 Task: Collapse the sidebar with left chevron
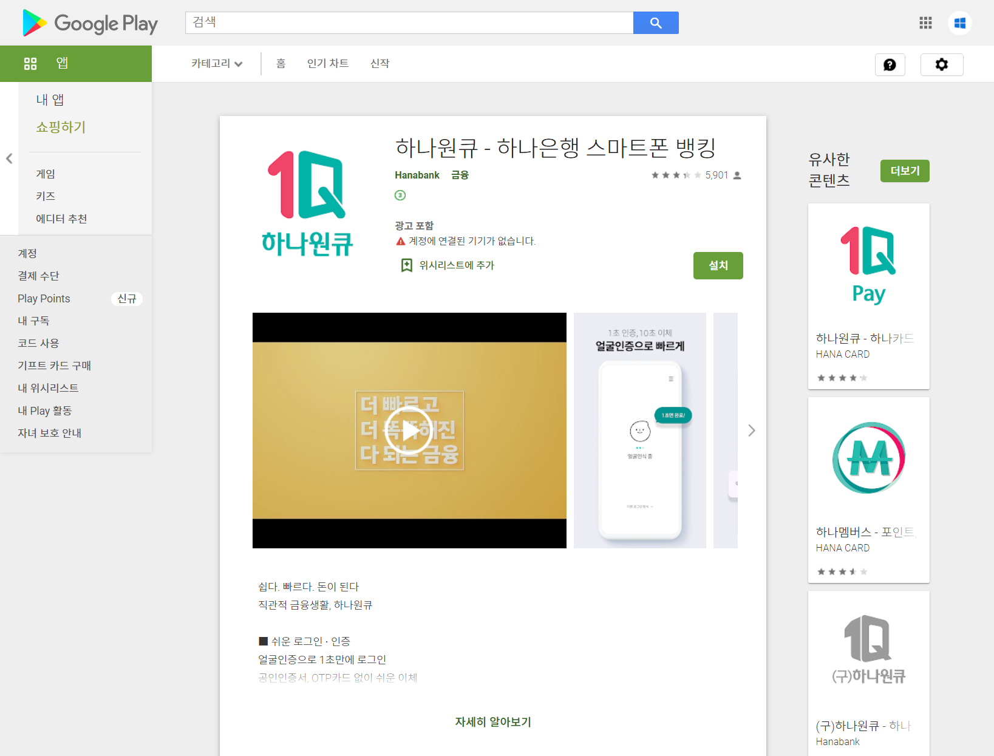pos(9,158)
